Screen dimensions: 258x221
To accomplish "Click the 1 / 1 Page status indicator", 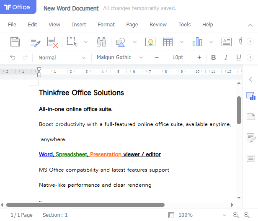I will pos(21,215).
